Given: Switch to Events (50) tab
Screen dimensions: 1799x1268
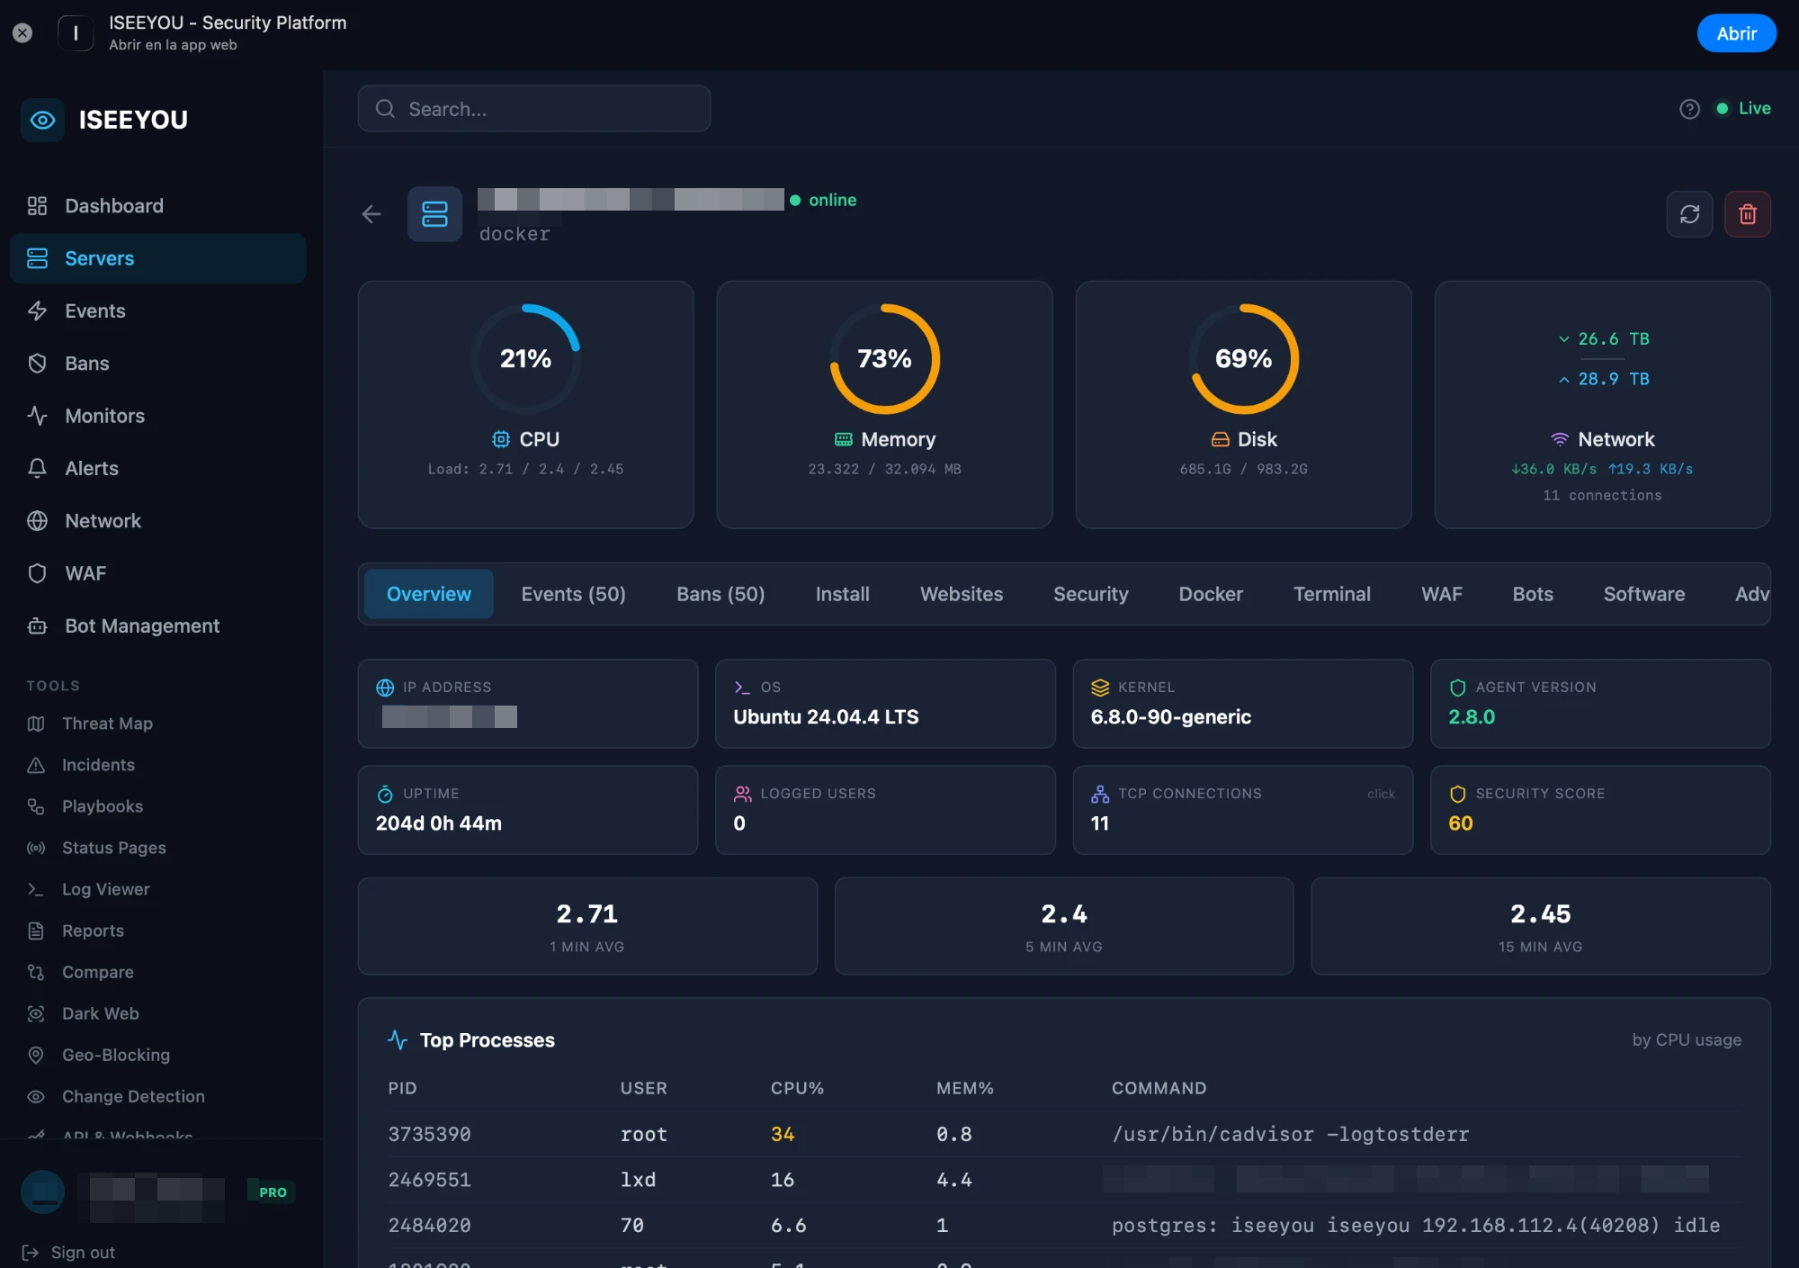Looking at the screenshot, I should tap(574, 594).
